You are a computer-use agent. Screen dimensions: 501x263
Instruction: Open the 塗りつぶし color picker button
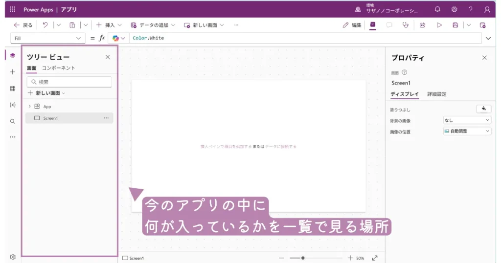tap(483, 109)
